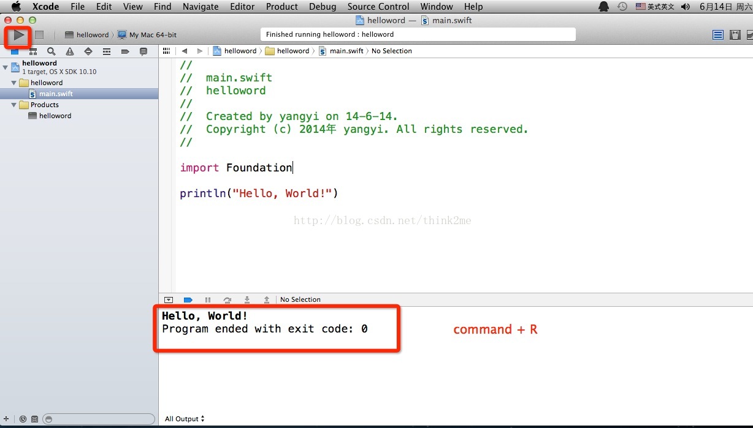This screenshot has width=753, height=428.
Task: Open the Time Machine menu bar icon
Action: click(x=622, y=7)
